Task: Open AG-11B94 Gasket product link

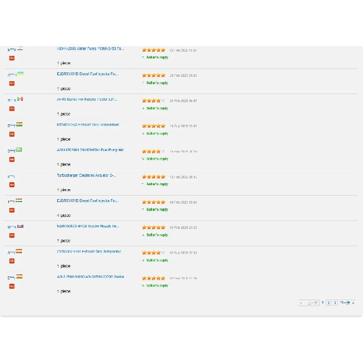Action: (x=90, y=277)
